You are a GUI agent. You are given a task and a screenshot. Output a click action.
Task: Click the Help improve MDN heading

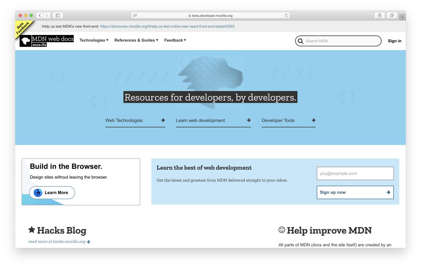tap(329, 231)
